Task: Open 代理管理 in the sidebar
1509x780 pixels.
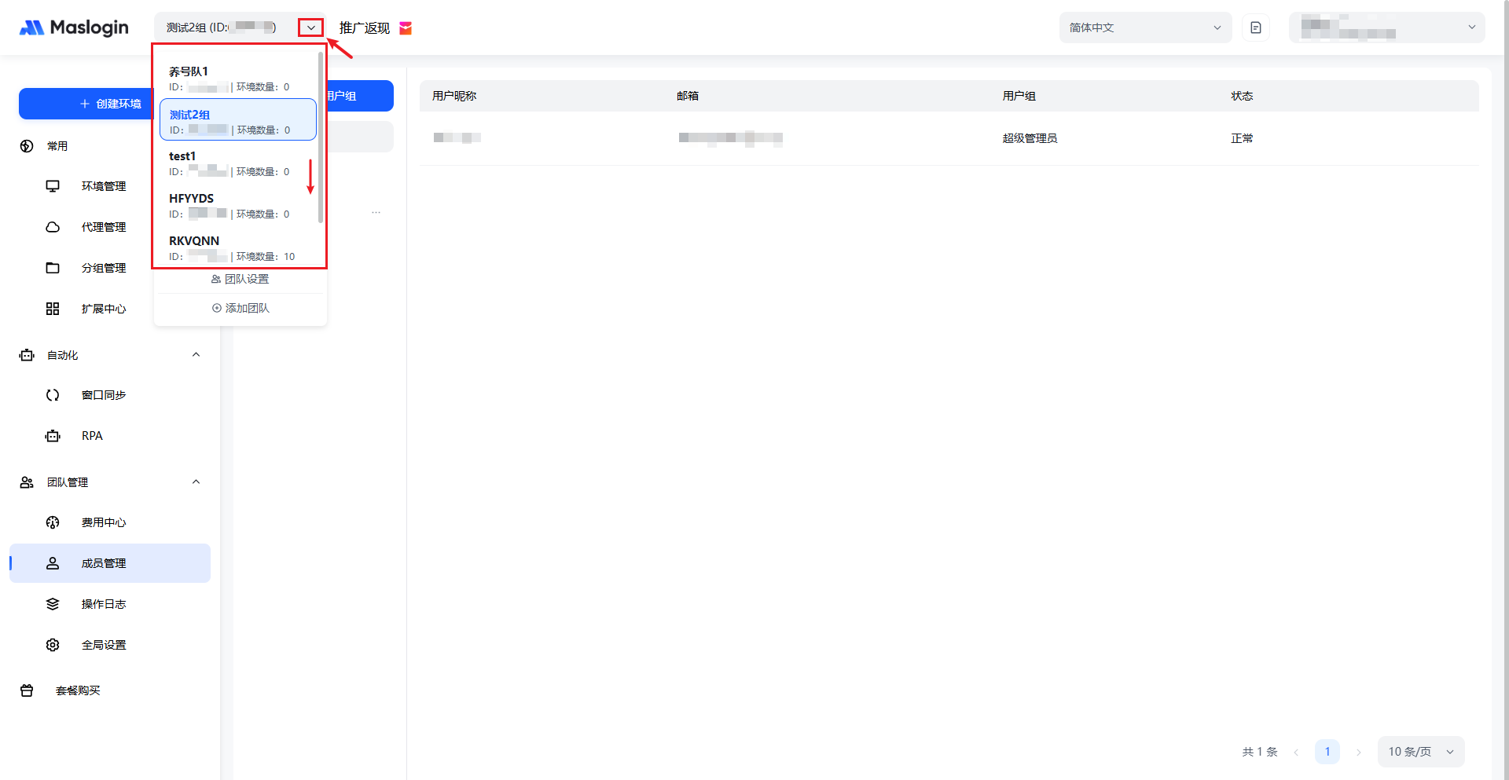Action: 103,227
